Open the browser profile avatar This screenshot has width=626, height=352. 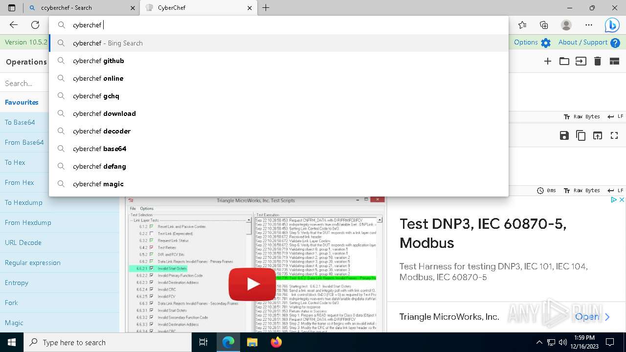pyautogui.click(x=566, y=25)
